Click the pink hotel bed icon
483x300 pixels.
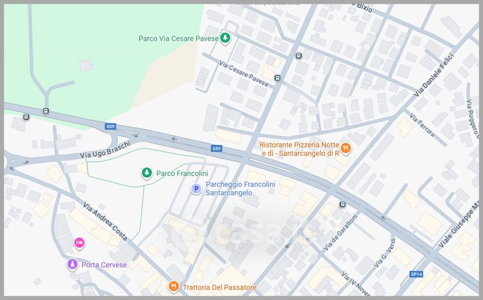coord(79,243)
